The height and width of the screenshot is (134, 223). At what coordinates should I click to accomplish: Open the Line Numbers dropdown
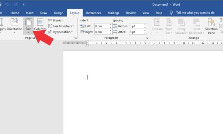tap(61, 26)
